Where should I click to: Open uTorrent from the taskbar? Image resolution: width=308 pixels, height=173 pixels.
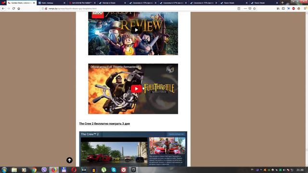[x=104, y=170]
